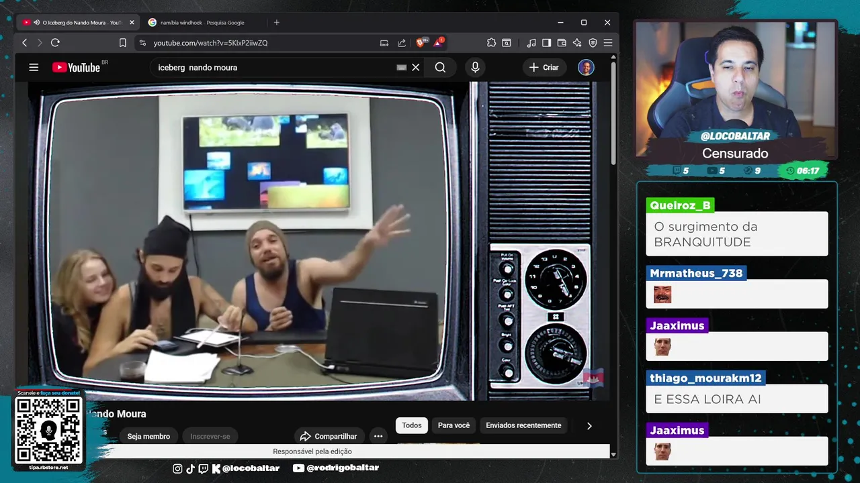
Task: Open the Brave Shields lion icon
Action: click(421, 42)
